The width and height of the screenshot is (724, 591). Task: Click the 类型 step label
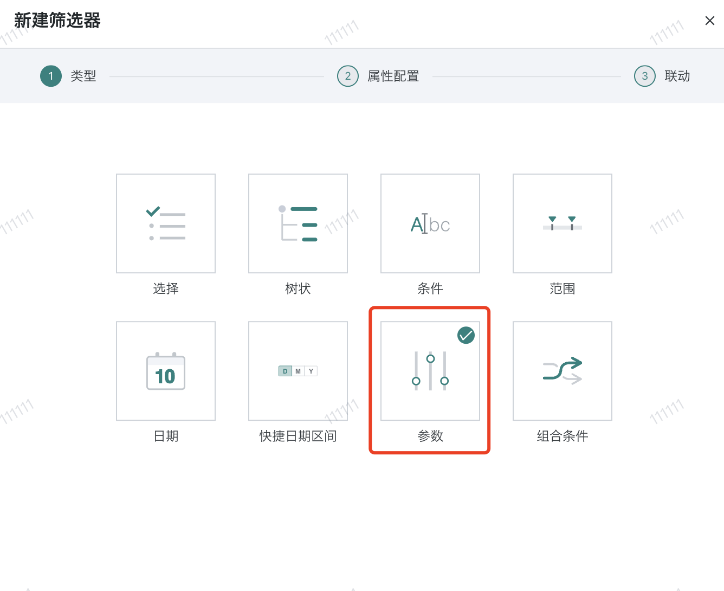tap(83, 76)
